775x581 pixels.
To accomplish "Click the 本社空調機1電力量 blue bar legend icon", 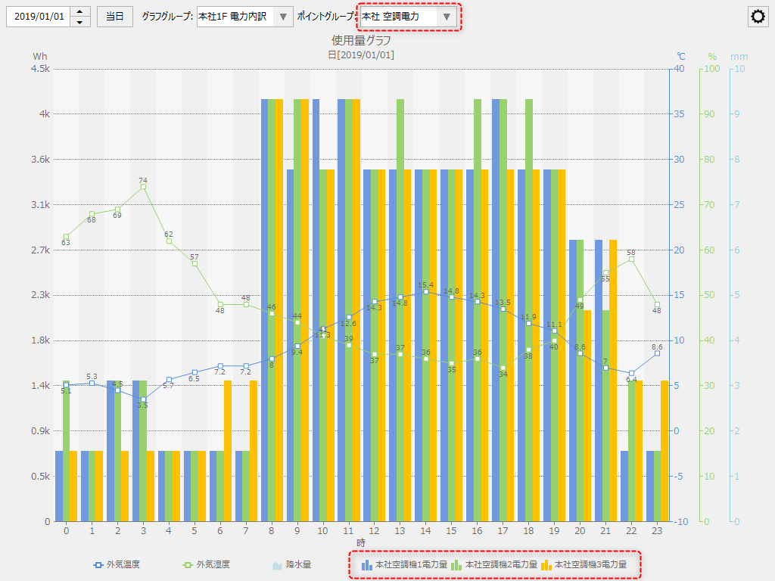I will [366, 564].
